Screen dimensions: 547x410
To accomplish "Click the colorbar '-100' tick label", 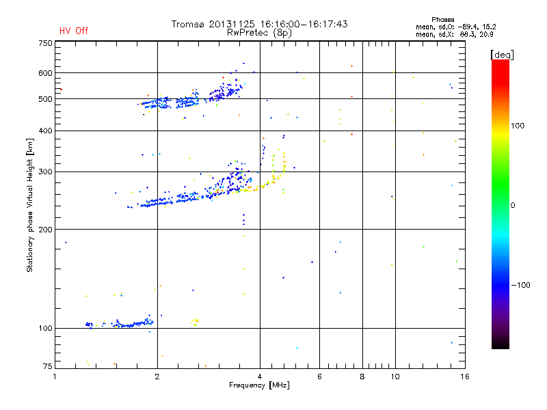I will (520, 285).
